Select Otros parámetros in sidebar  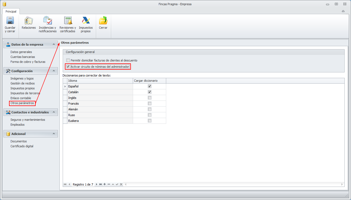pos(22,103)
